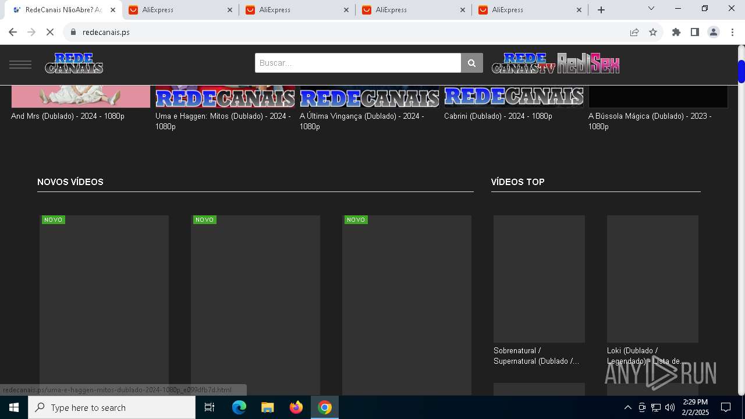The width and height of the screenshot is (745, 419).
Task: Click the first NOVO video card
Action: coord(104,306)
